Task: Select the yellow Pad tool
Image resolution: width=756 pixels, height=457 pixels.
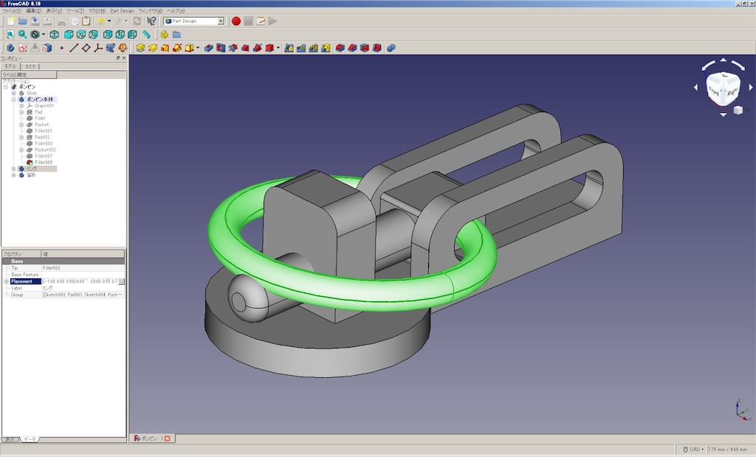Action: [140, 48]
